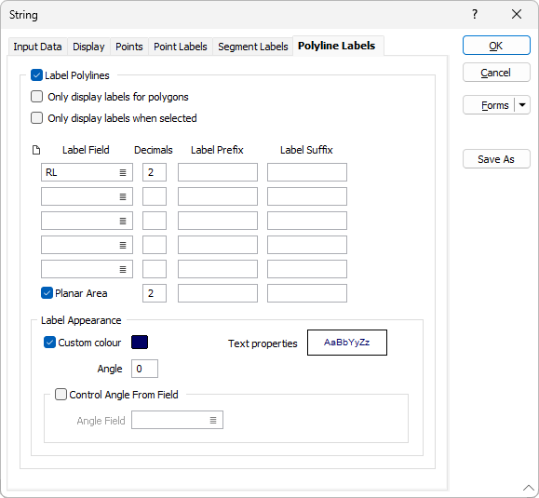Enable Only display labels for polygons
Screen dimensions: 539x498
[x=36, y=97]
